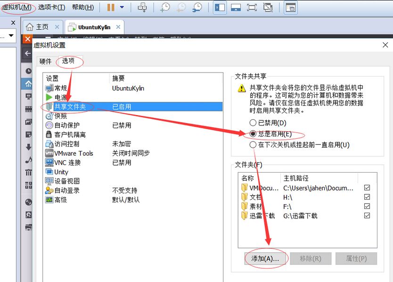The height and width of the screenshot is (282, 393).
Task: Toggle the checkbox for the 素材 folder
Action: point(367,206)
